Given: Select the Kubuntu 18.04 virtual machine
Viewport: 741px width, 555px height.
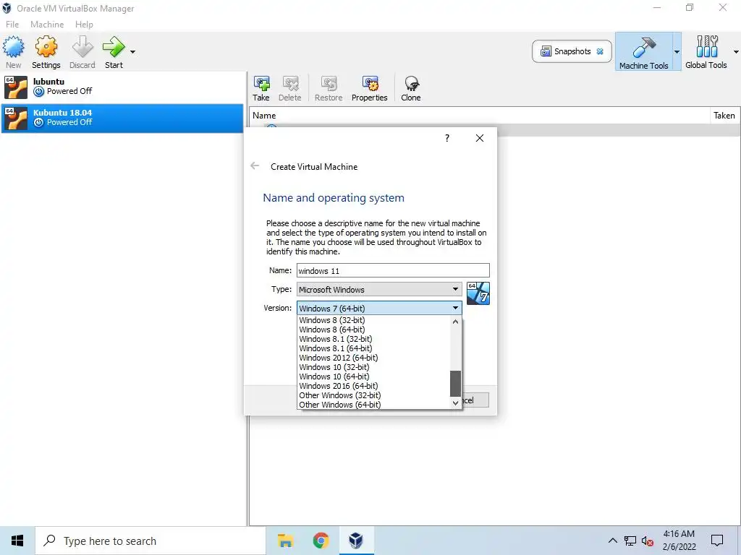Looking at the screenshot, I should tap(122, 118).
